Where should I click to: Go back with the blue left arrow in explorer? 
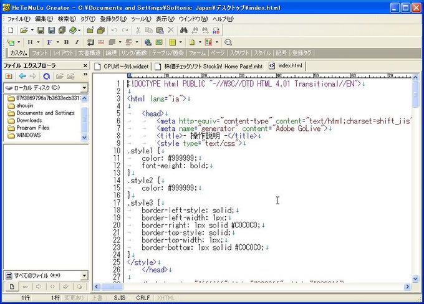point(22,76)
